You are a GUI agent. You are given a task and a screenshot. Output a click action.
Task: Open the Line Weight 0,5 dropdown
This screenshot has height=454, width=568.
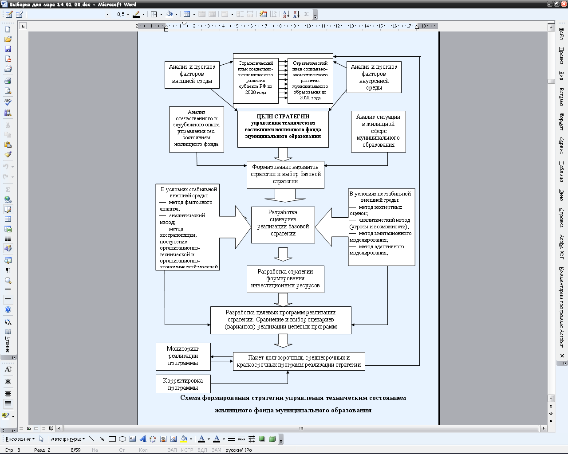[x=128, y=14]
